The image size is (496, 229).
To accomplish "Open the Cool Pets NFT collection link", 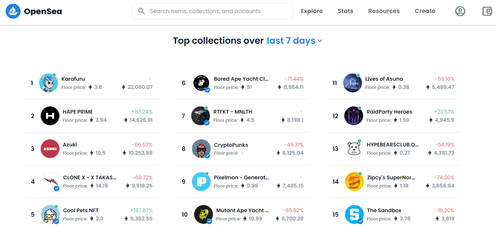I will (x=81, y=210).
